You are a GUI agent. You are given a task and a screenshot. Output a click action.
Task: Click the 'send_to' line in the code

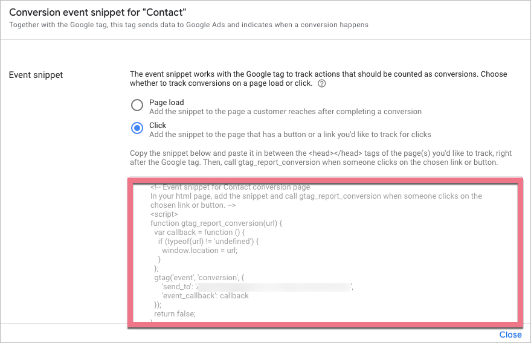coord(178,287)
